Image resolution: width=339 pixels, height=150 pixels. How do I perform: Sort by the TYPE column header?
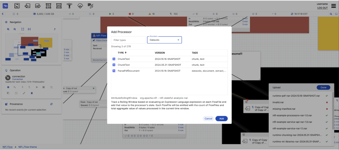[122, 53]
